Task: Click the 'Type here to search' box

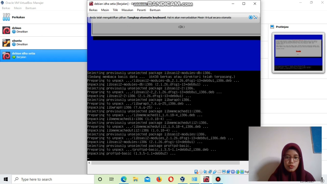Action: [x=53, y=179]
